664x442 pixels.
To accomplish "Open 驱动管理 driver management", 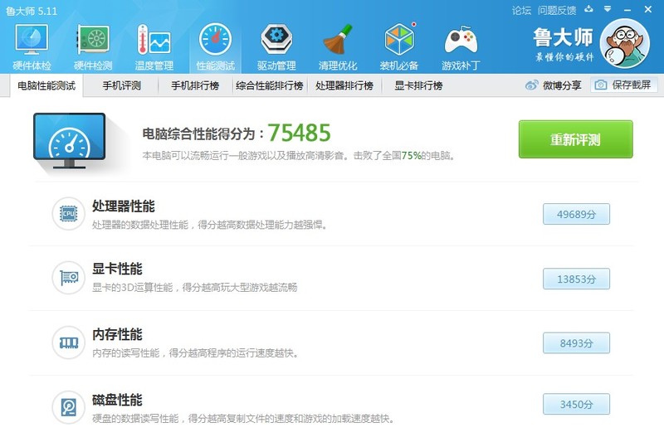I will pos(276,47).
